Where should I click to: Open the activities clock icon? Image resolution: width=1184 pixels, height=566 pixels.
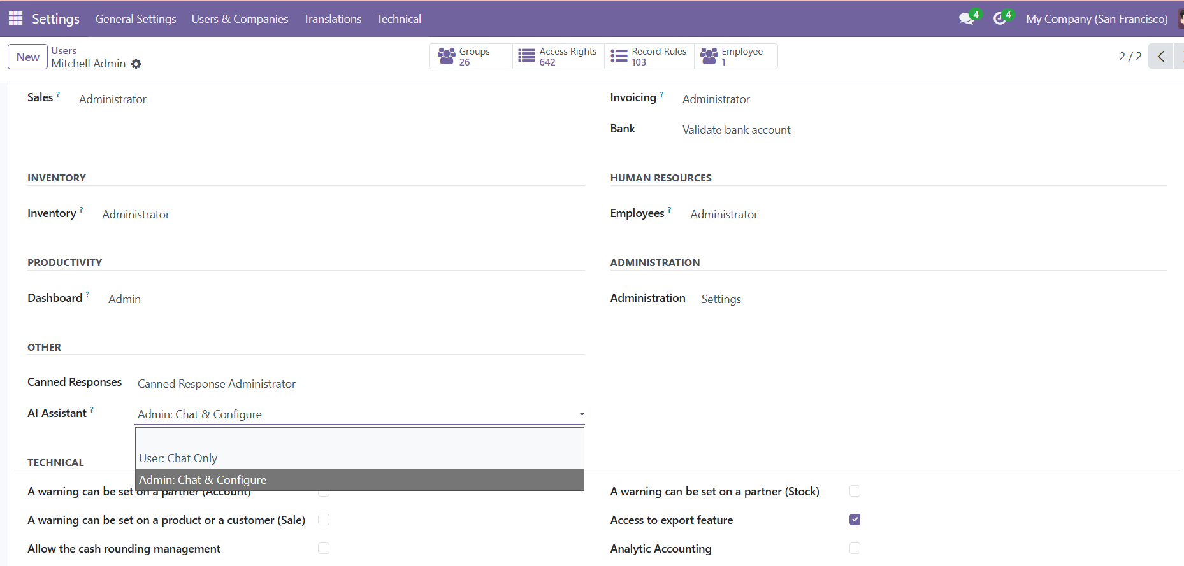pos(999,19)
